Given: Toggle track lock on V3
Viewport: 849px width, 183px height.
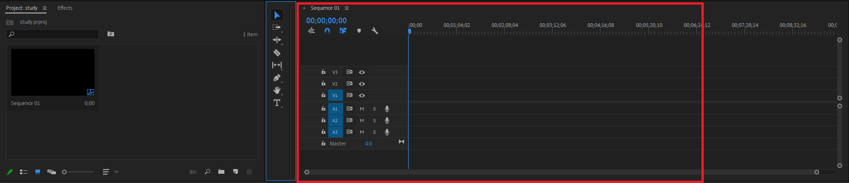Looking at the screenshot, I should click(x=323, y=72).
